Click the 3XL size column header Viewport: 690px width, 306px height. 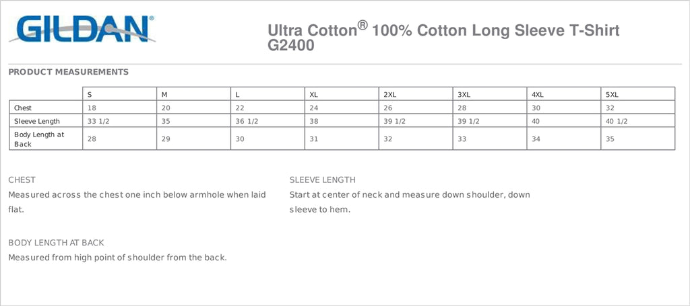[464, 94]
